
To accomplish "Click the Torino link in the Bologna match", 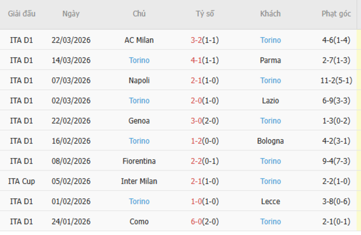I will pyautogui.click(x=139, y=141).
